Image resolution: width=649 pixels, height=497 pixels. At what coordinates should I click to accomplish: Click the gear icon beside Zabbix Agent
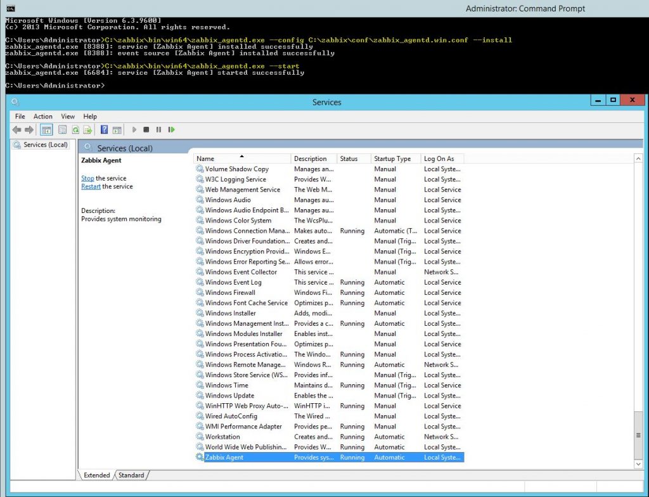pyautogui.click(x=200, y=457)
